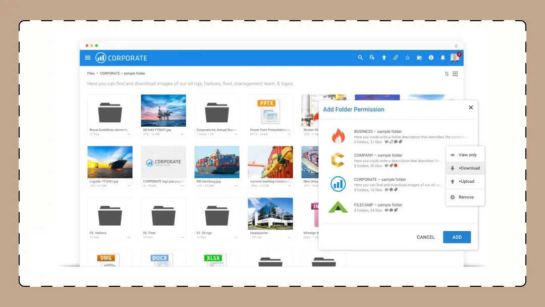The image size is (545, 307).
Task: Open more options for Power Point Presentation
Action: click(x=289, y=134)
